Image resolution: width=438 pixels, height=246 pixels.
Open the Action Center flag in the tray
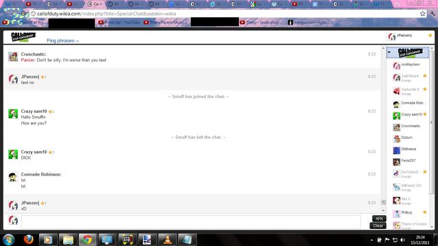(387, 240)
